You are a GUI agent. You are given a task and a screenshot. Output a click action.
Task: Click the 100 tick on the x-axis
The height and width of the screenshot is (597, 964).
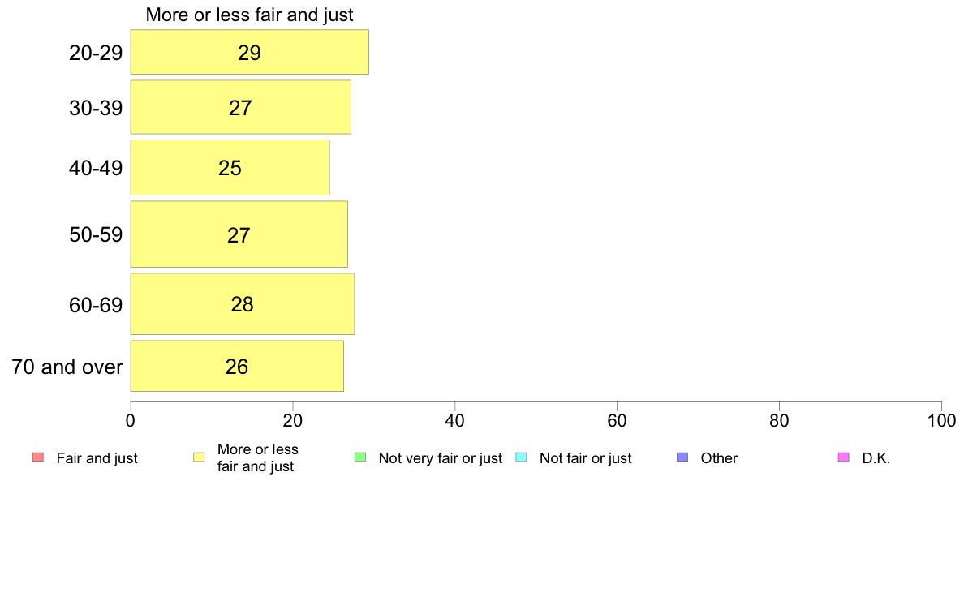pos(941,420)
